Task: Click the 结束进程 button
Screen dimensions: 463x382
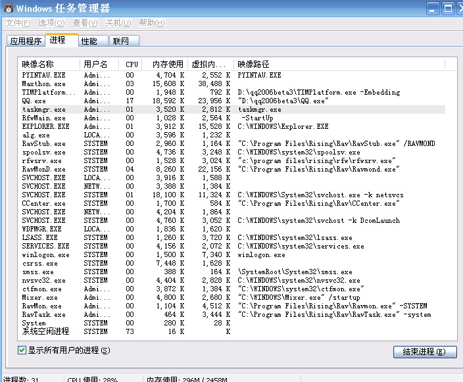Action: pos(425,352)
